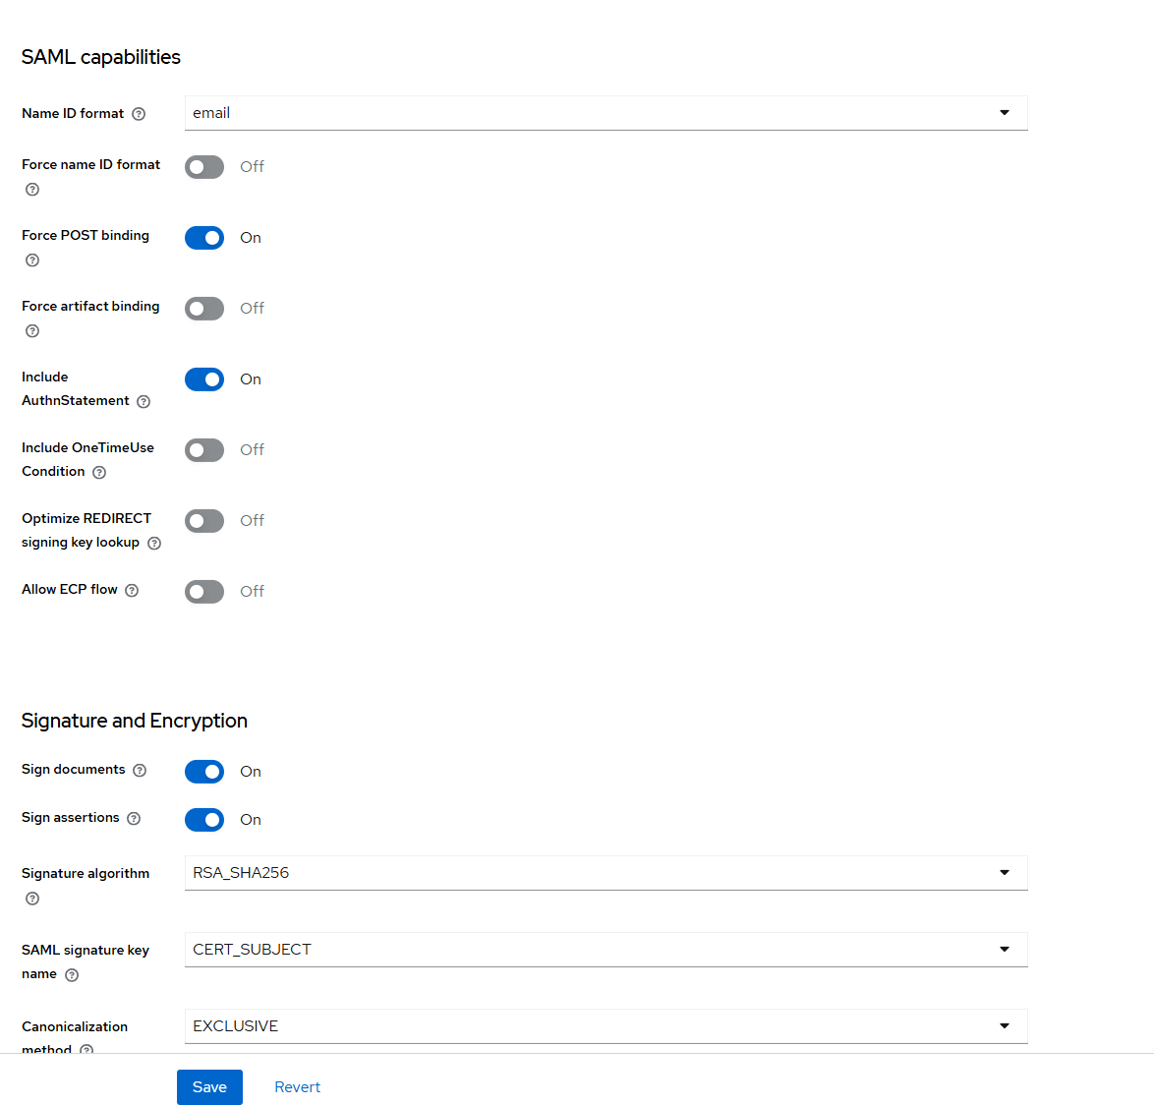Image resolution: width=1154 pixels, height=1106 pixels.
Task: Turn on Allow ECP flow switch
Action: pos(204,591)
